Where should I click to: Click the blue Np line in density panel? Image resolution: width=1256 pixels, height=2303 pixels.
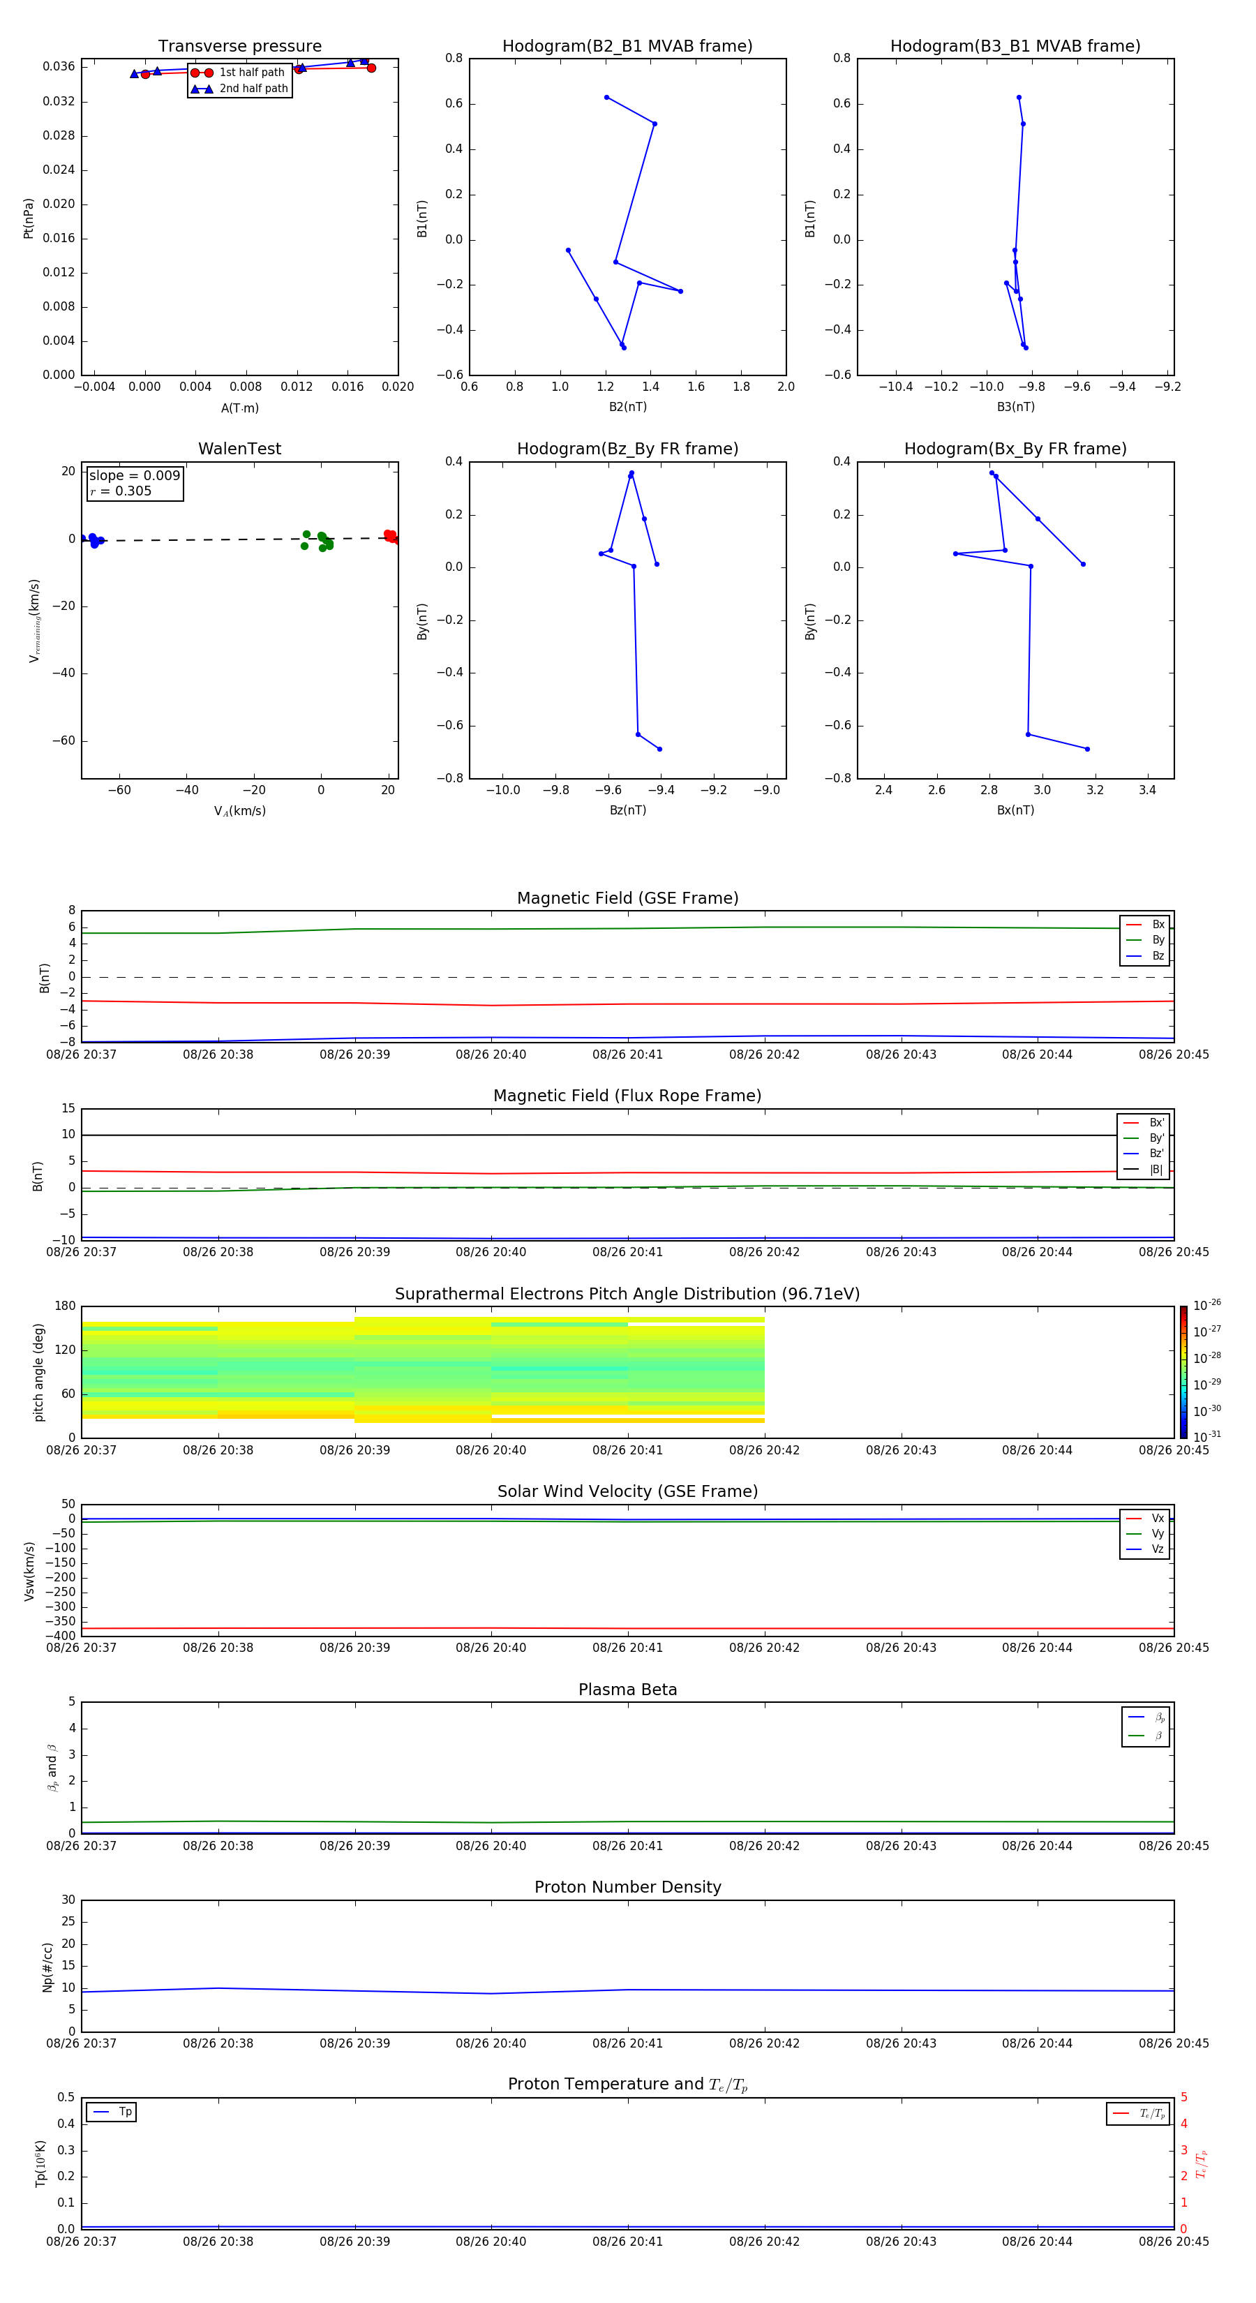click(627, 1990)
